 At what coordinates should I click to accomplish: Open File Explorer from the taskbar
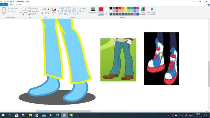[31, 115]
